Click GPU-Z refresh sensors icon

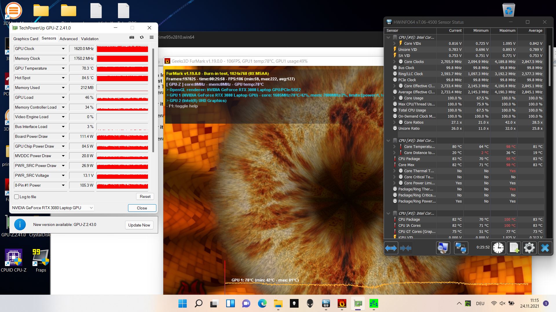coord(142,37)
